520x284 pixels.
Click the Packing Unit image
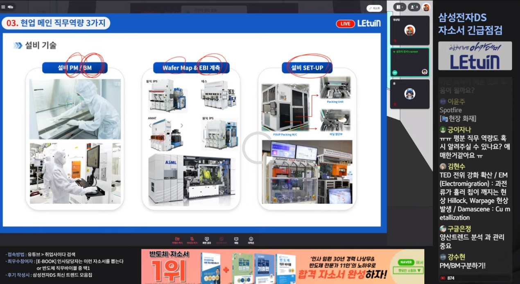coord(335,88)
